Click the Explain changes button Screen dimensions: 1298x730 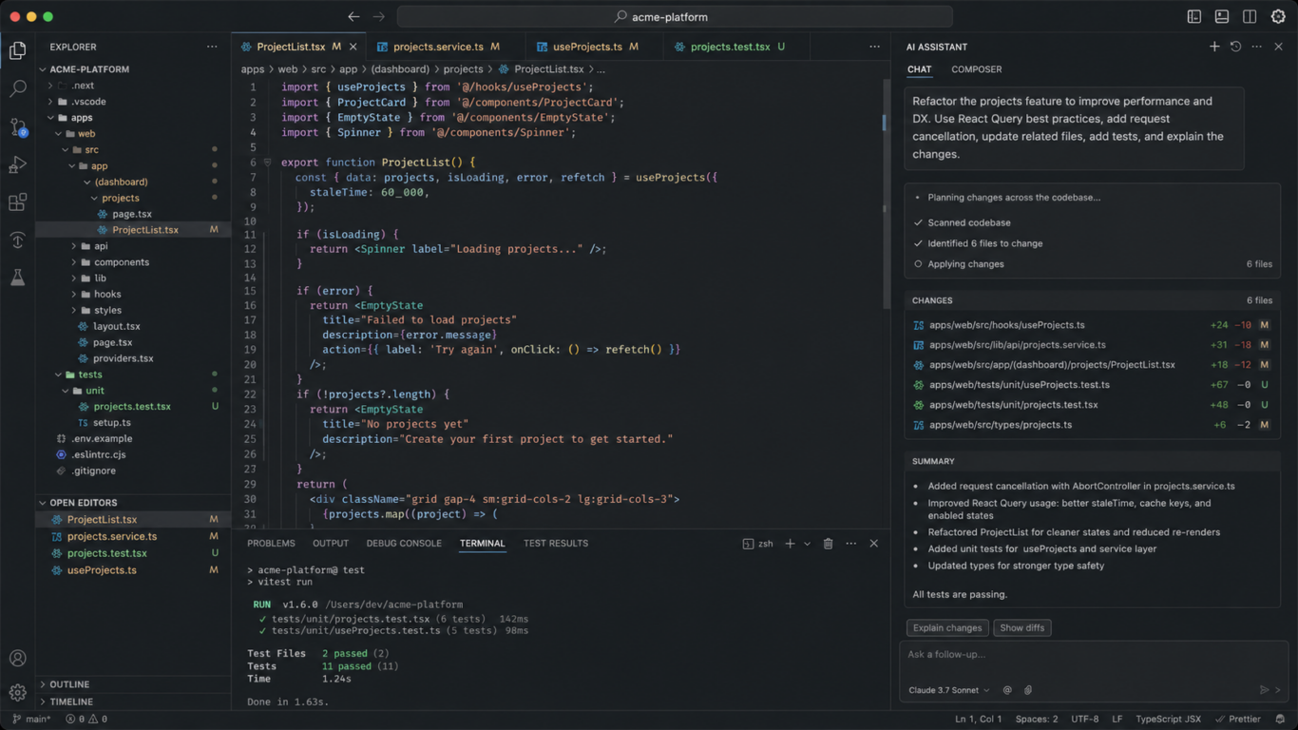click(947, 627)
